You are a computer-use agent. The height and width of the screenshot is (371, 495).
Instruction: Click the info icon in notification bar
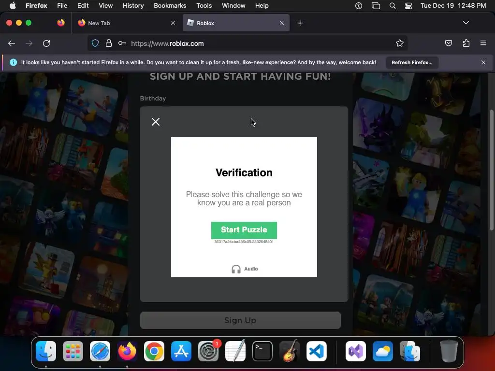[x=13, y=62]
